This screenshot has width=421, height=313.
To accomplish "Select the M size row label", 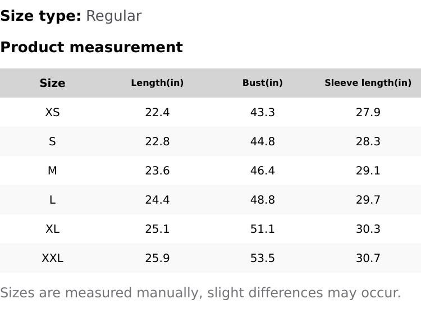I will tap(52, 171).
